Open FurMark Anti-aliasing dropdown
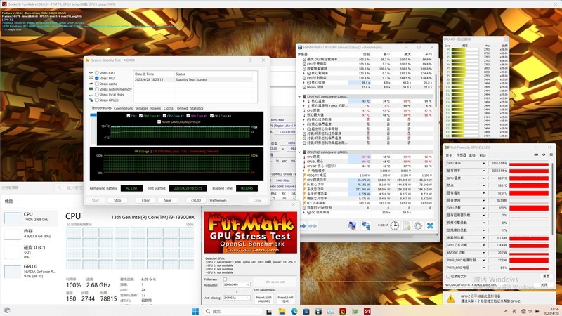 (237, 298)
